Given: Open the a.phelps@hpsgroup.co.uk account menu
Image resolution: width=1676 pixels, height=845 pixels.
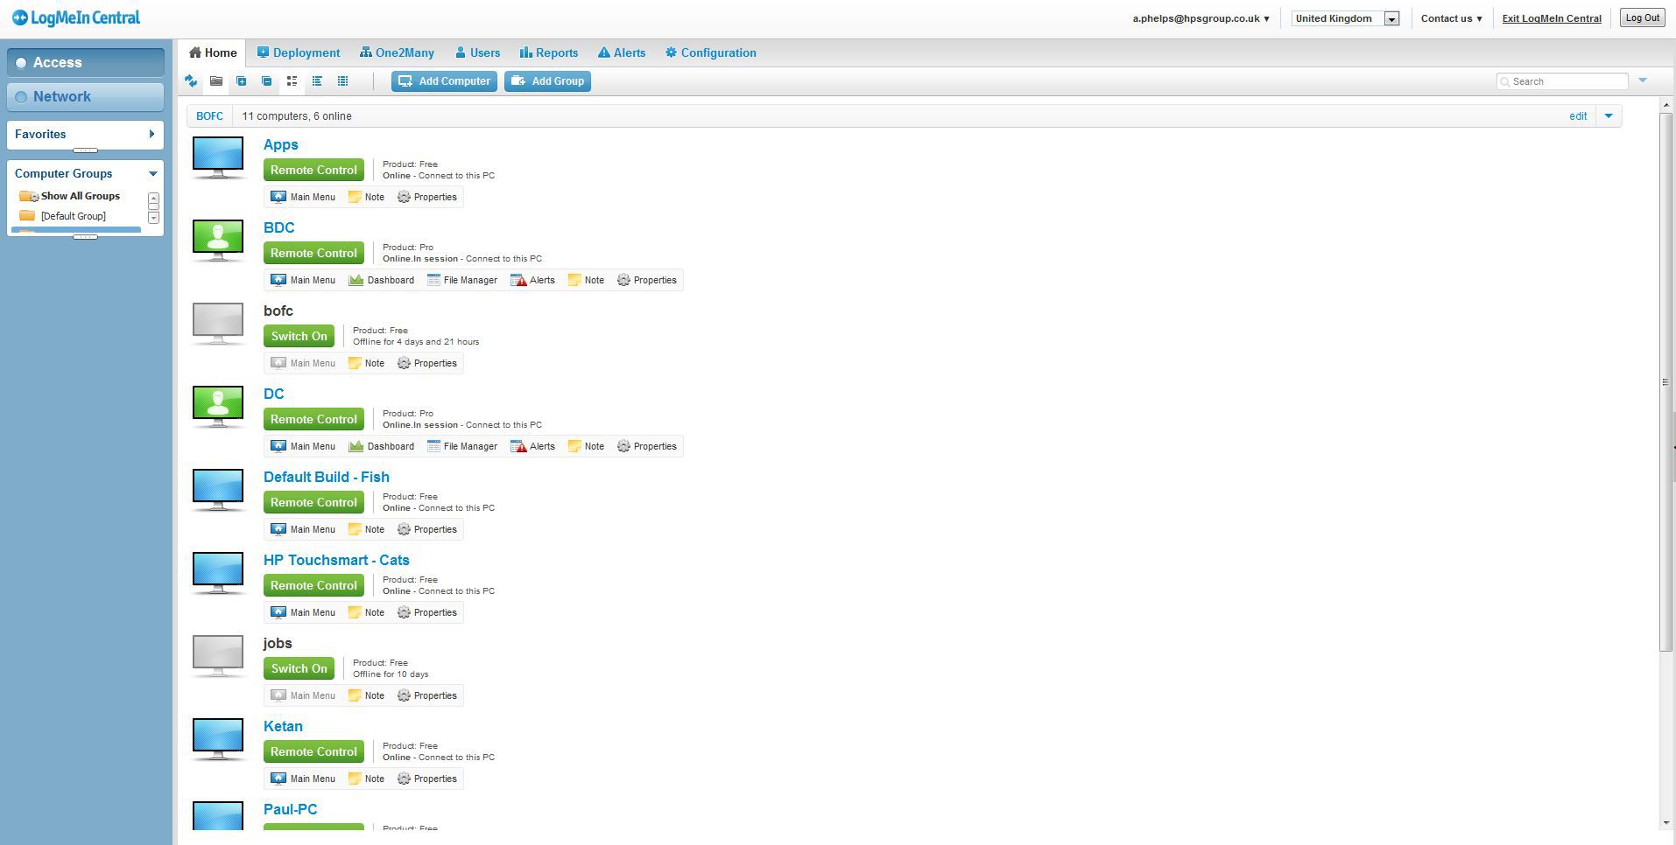Looking at the screenshot, I should (x=1201, y=18).
